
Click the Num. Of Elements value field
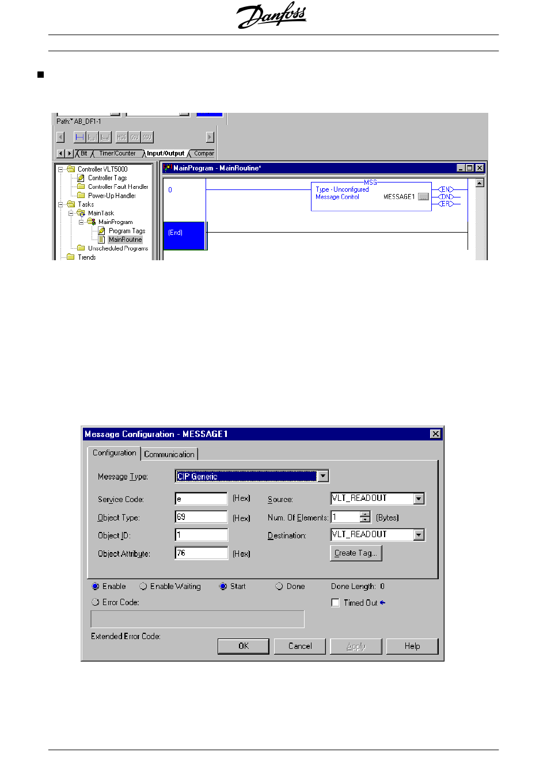pyautogui.click(x=345, y=517)
